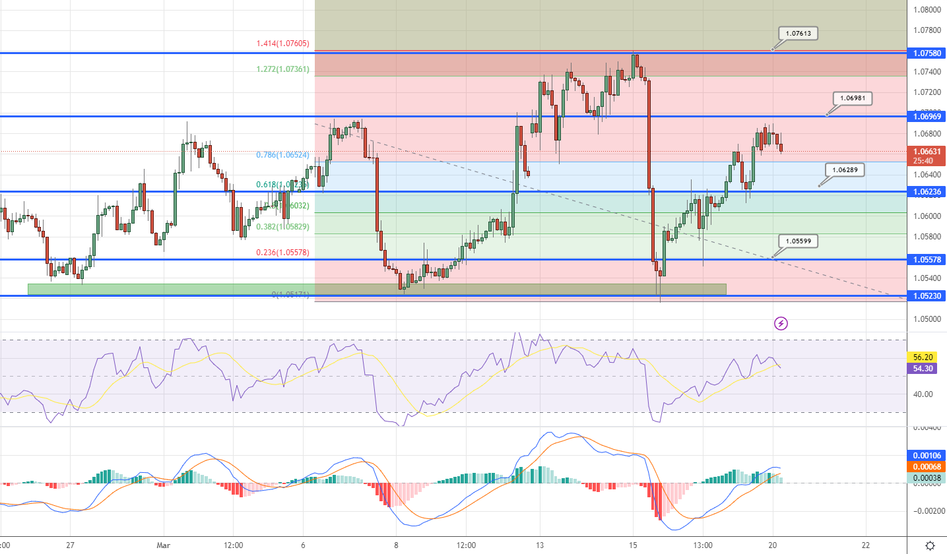
Task: Click the 1.06969 blue price axis tag
Action: (927, 116)
